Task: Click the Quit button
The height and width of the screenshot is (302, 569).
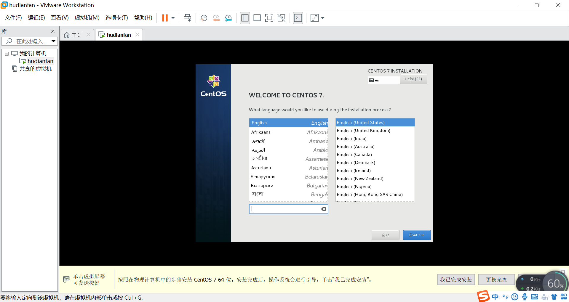Action: point(385,235)
